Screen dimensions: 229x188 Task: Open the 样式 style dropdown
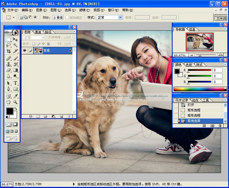point(120,18)
